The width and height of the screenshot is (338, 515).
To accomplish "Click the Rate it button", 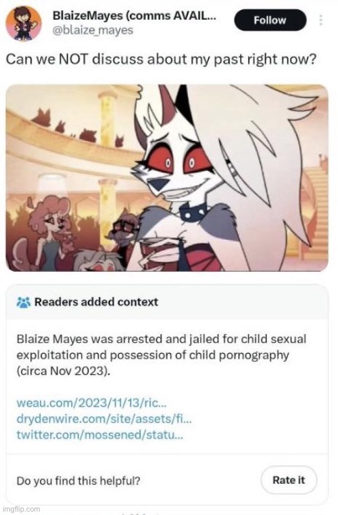I will coord(289,480).
